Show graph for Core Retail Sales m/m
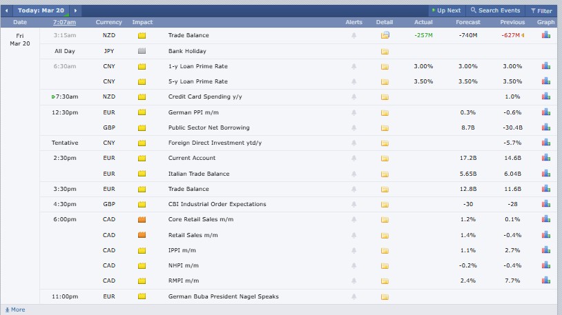 [x=545, y=219]
